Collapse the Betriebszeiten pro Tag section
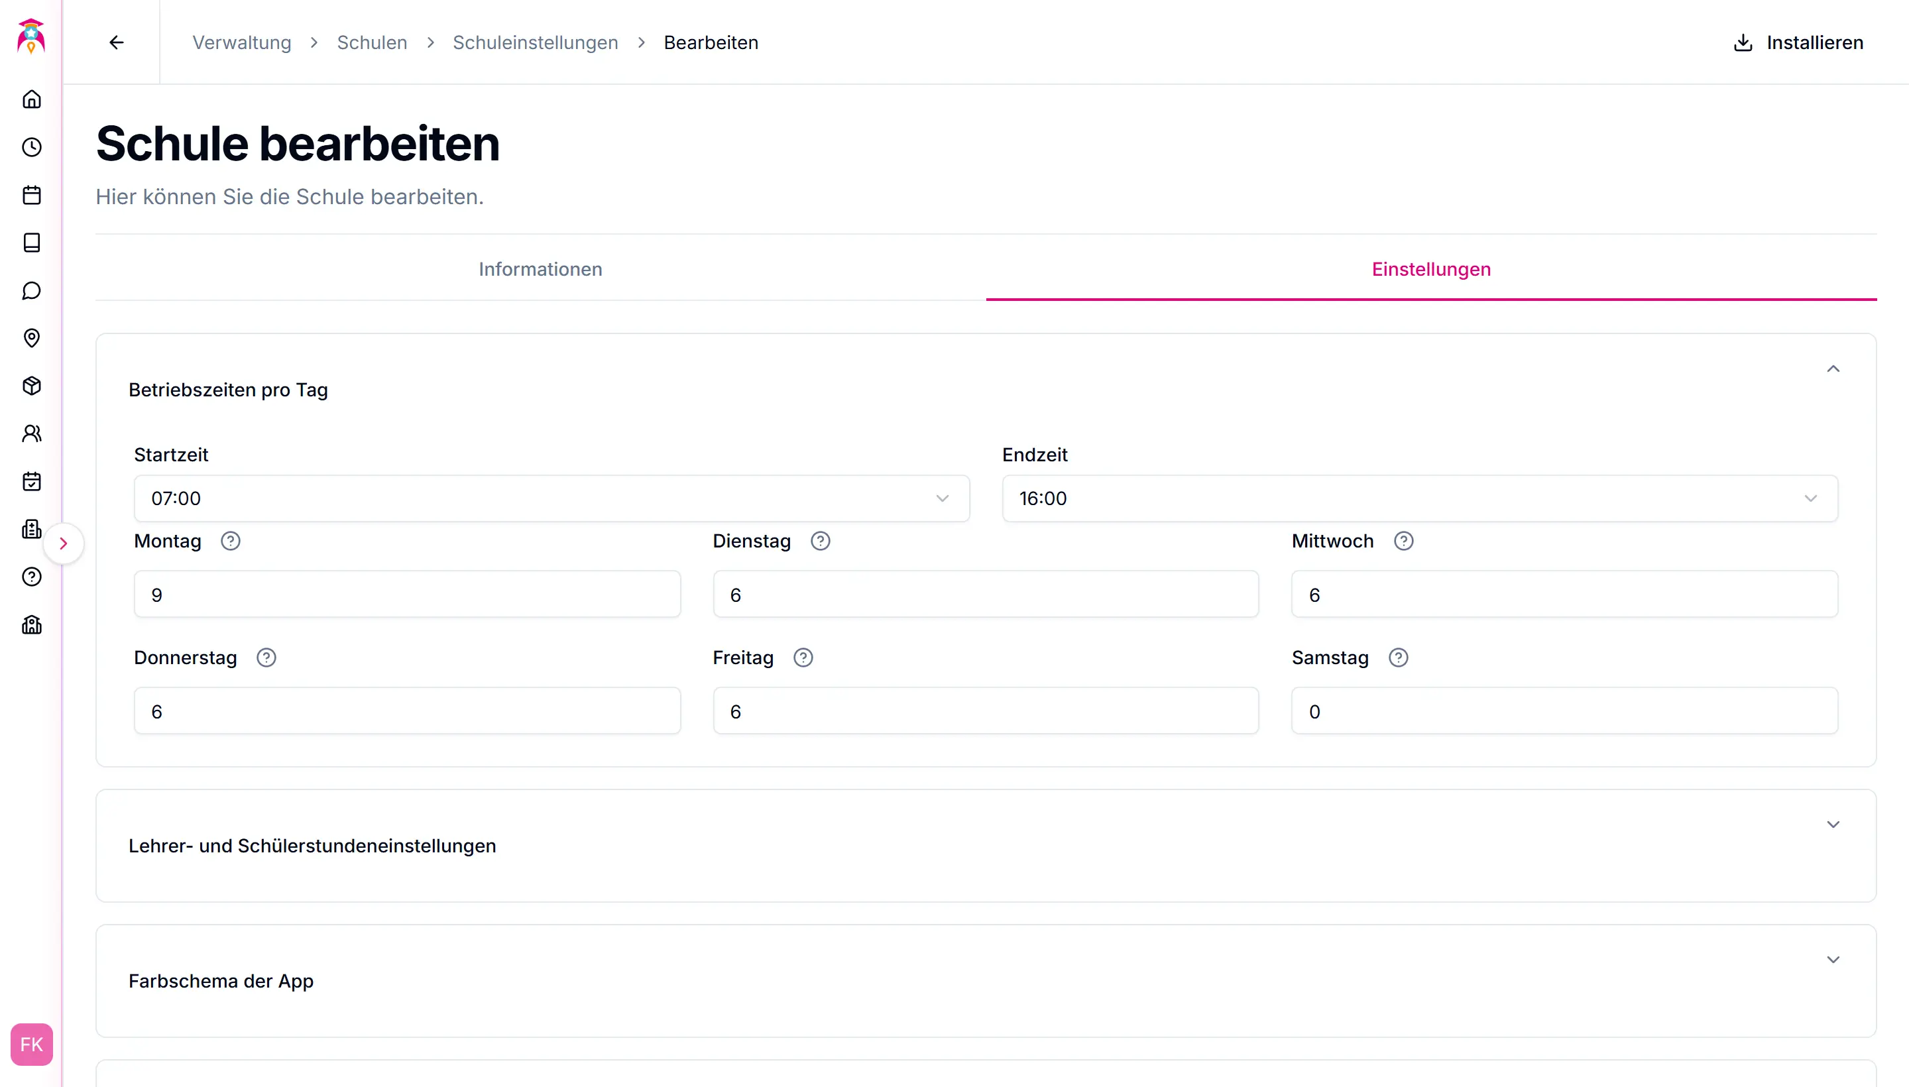The height and width of the screenshot is (1087, 1909). [1832, 369]
